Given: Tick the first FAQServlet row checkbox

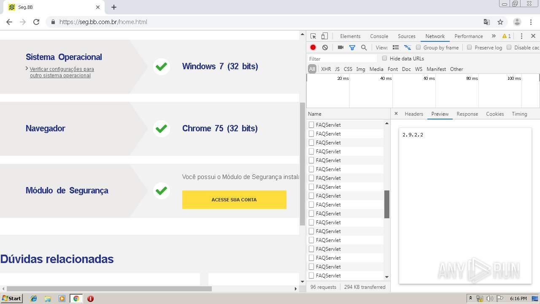Looking at the screenshot, I should [311, 125].
